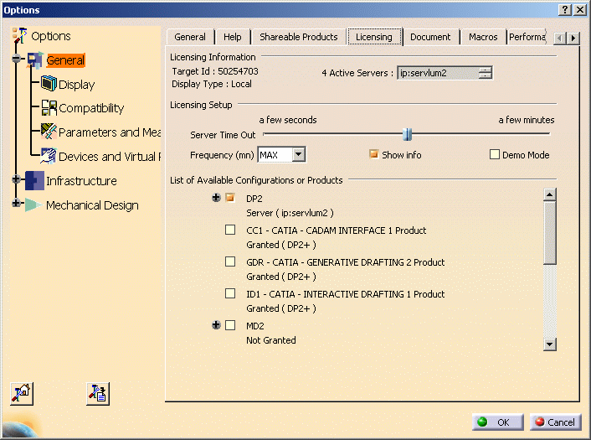The height and width of the screenshot is (440, 591).
Task: Collapse the General tree node
Action: [x=16, y=59]
